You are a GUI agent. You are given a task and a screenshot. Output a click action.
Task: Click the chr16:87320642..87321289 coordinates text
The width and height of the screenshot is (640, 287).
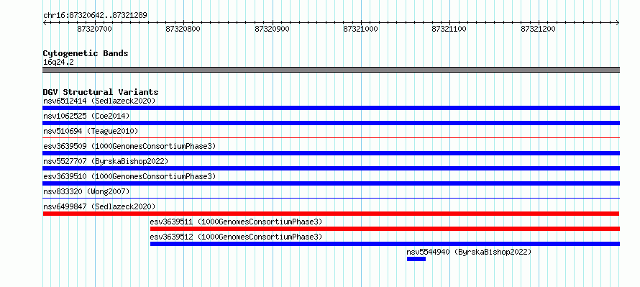[95, 16]
